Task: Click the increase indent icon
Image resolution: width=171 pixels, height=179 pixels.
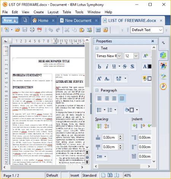Action: tap(135, 126)
